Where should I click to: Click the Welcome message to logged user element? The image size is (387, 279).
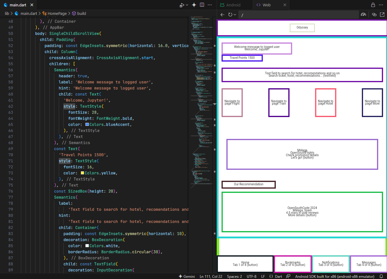point(257,49)
